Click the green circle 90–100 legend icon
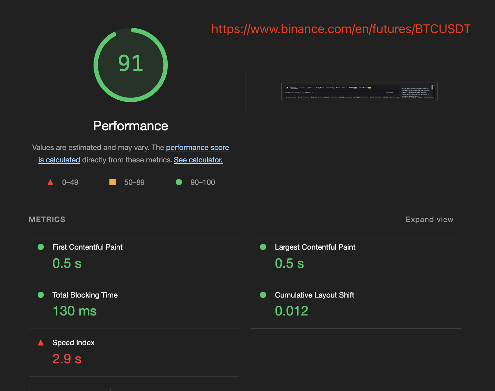This screenshot has width=495, height=391. click(179, 182)
